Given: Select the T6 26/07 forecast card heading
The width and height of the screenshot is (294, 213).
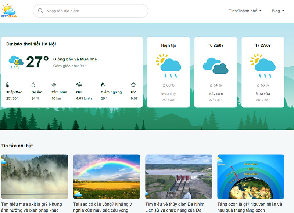Looking at the screenshot, I should click(216, 45).
